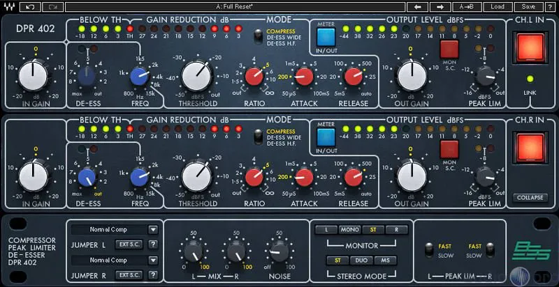Viewport: 559px width, 287px height.
Task: Click the right channel ATTACK knob
Action: 304,176
